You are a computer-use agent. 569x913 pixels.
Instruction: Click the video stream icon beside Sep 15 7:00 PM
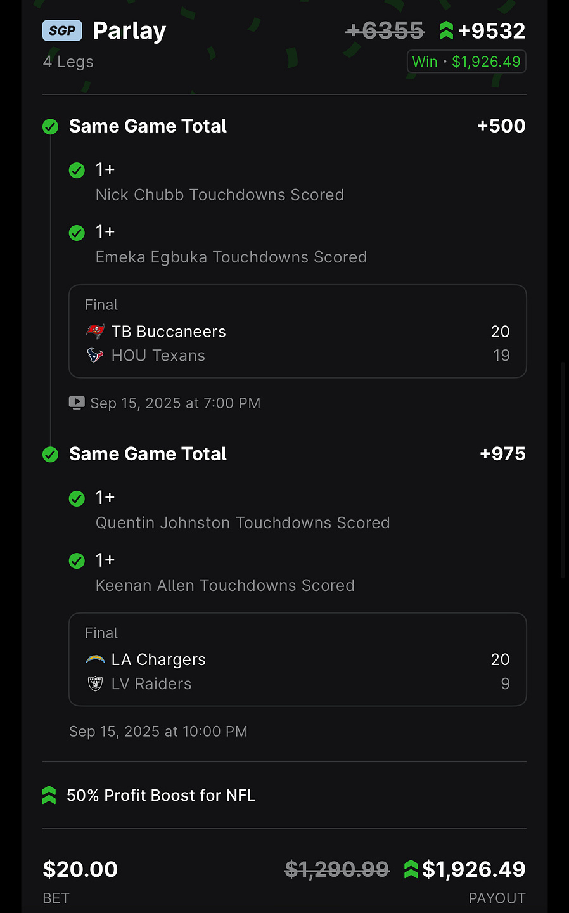(77, 403)
